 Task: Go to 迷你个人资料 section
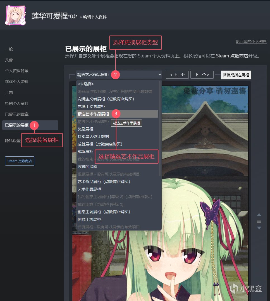point(17,82)
